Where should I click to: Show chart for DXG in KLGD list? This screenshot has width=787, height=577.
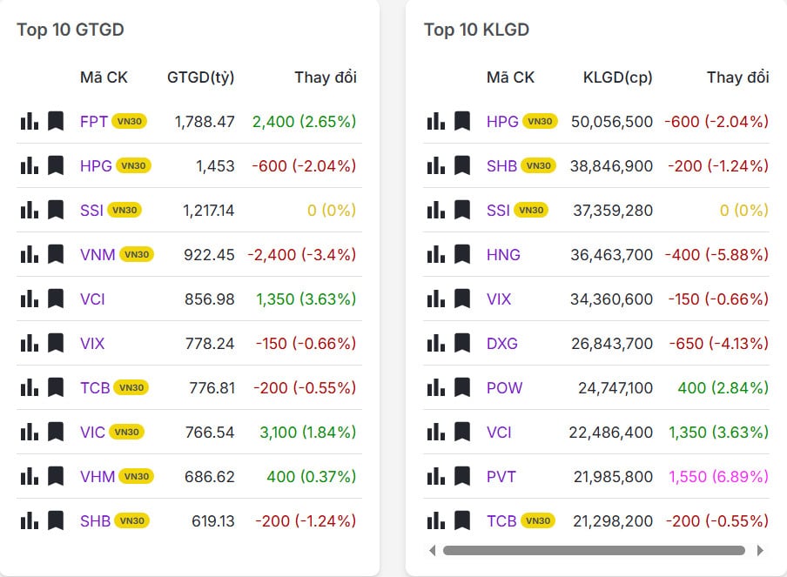tap(435, 343)
